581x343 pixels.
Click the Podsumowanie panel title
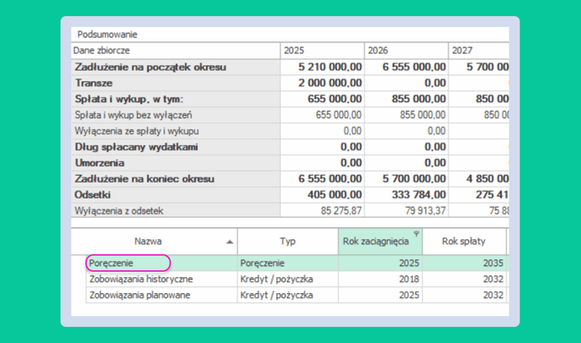107,35
